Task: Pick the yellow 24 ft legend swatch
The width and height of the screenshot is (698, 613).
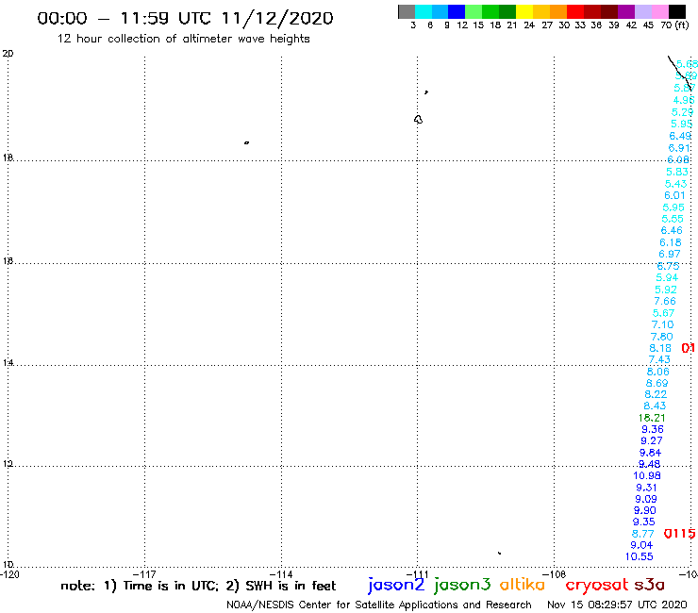Action: tap(524, 11)
